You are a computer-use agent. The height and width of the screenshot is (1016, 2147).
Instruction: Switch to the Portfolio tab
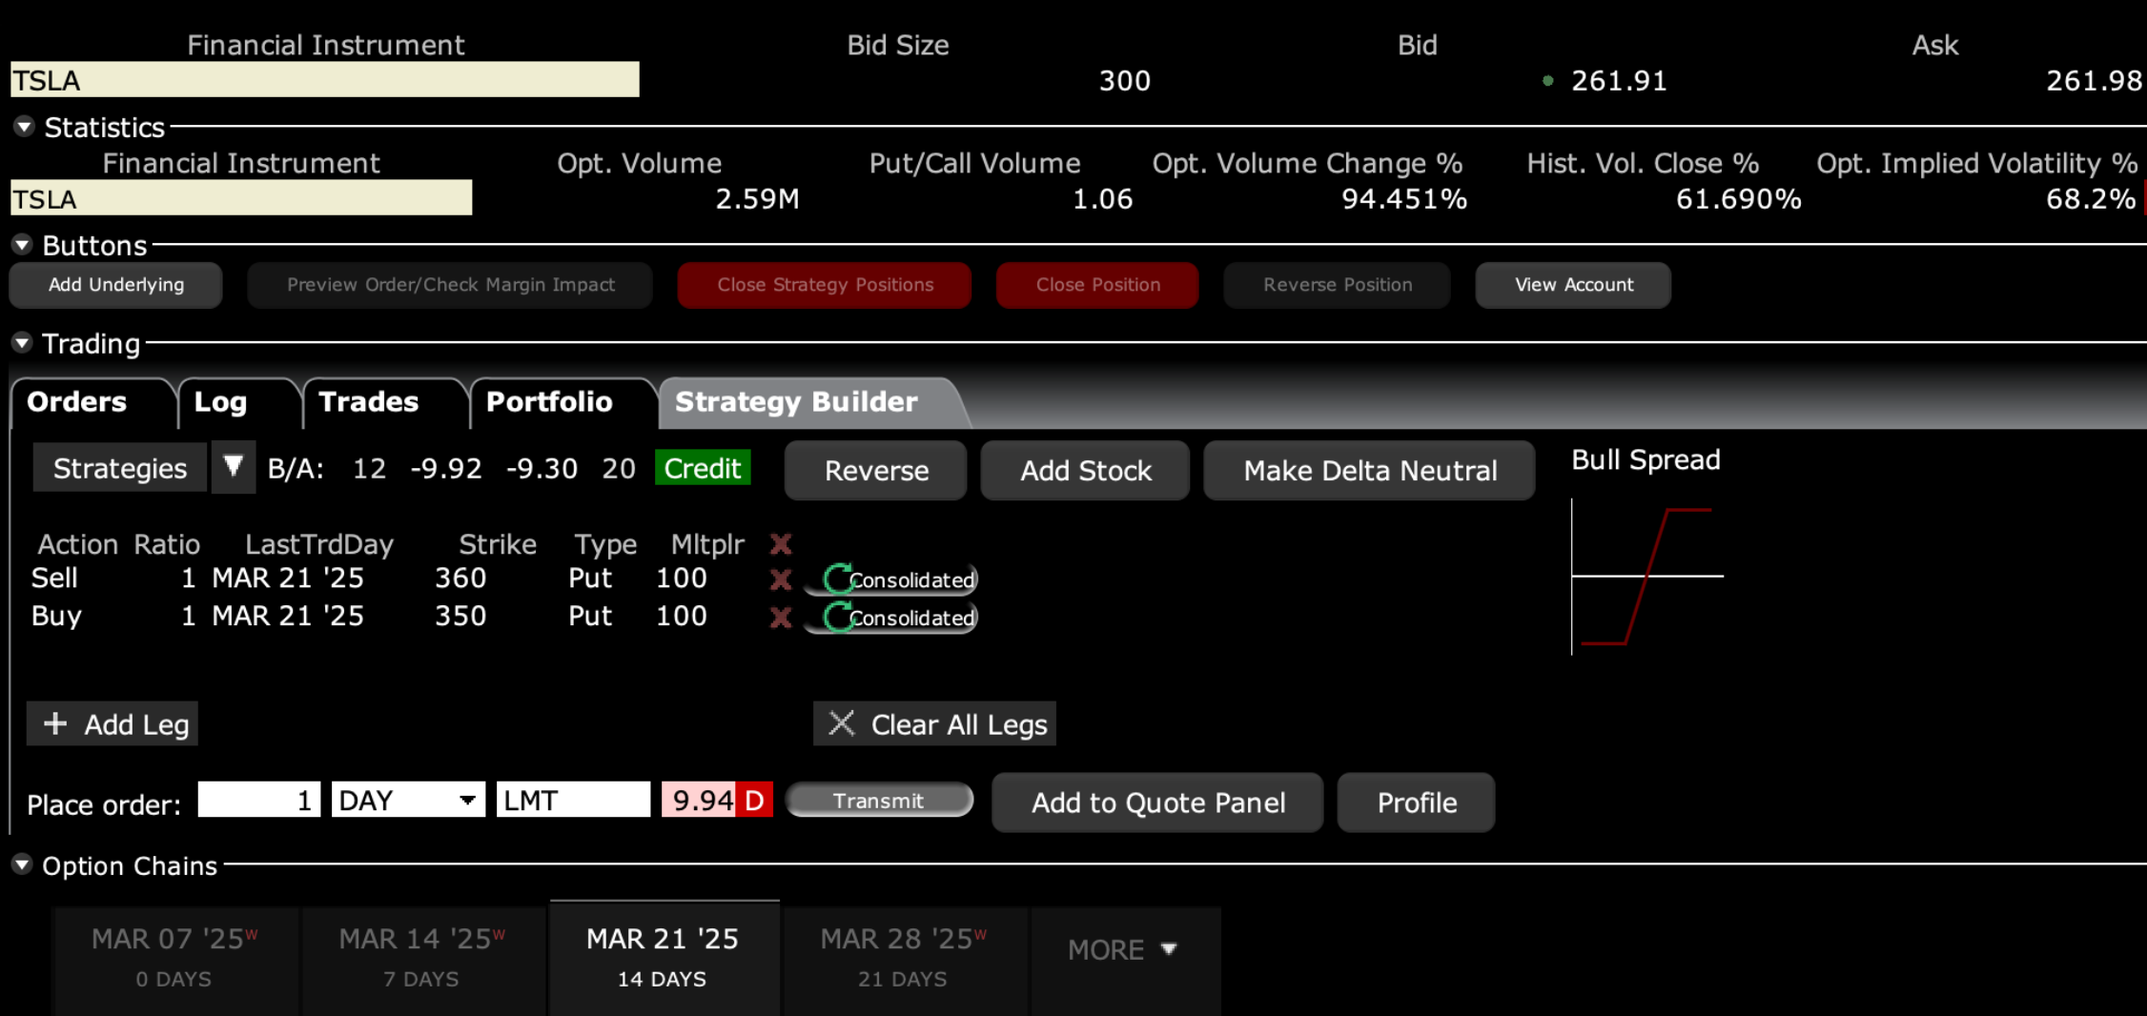coord(549,402)
